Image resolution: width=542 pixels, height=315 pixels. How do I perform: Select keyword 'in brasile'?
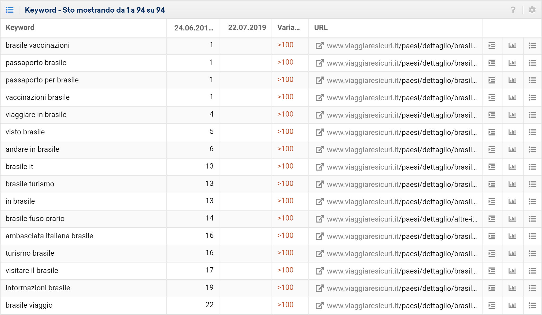(20, 201)
